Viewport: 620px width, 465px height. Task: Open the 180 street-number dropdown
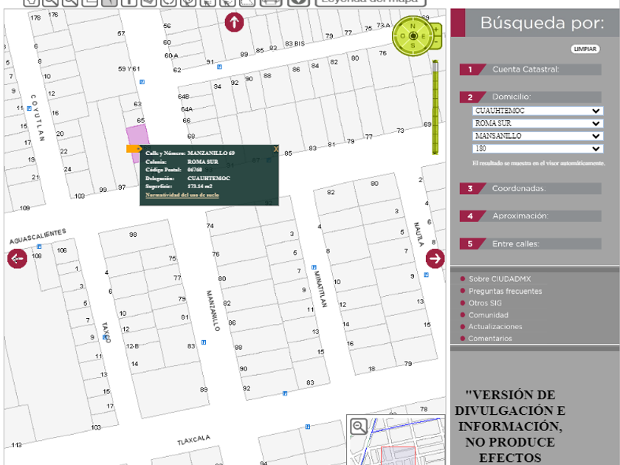click(537, 148)
